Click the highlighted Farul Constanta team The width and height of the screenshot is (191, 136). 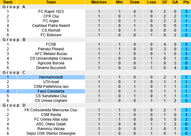pos(51,91)
